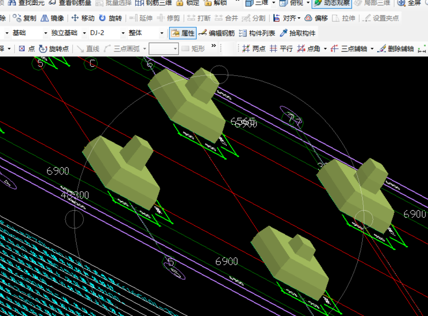Click the 局部三维 local 3D tool
428x316 pixels.
[373, 3]
